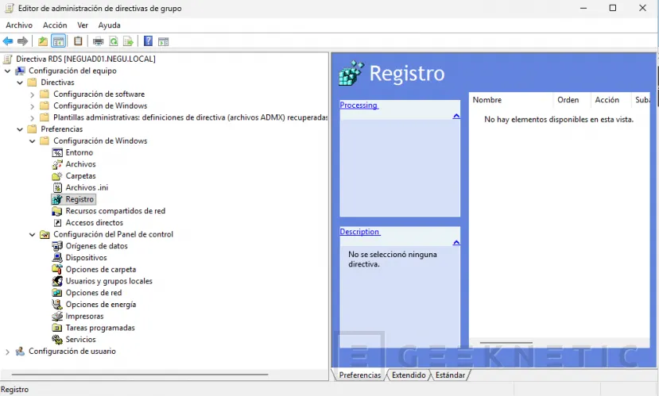Expand the Configuración de usuario node
The width and height of the screenshot is (659, 396).
(x=8, y=352)
